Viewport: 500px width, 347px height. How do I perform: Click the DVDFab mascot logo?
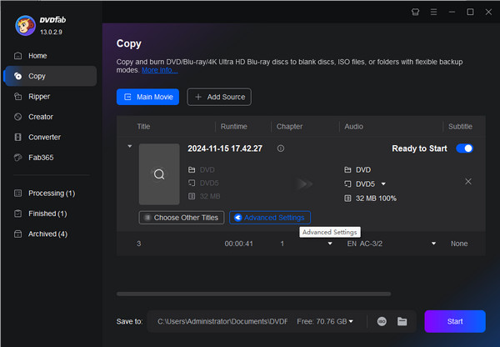tap(26, 26)
